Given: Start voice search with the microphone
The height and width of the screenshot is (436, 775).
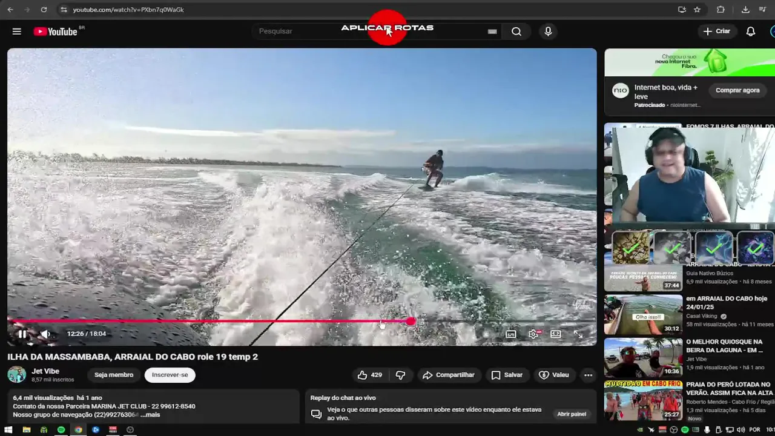Looking at the screenshot, I should pos(548,31).
